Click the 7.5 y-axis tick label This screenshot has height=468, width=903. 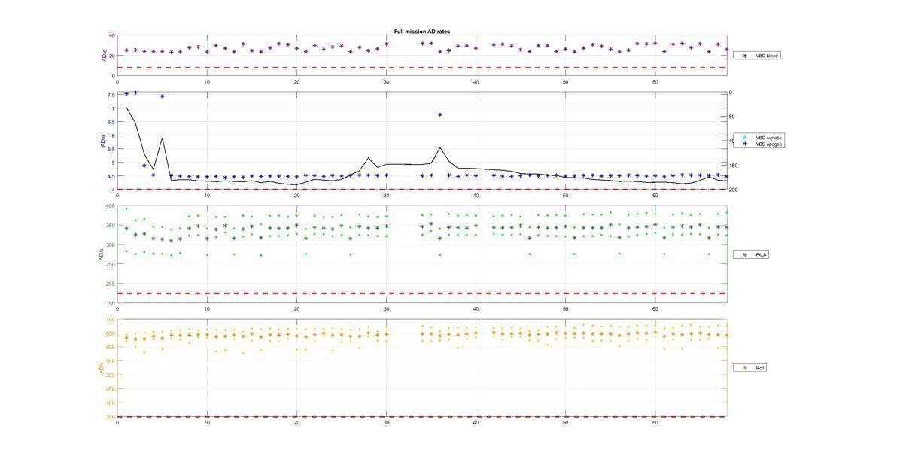pyautogui.click(x=111, y=95)
